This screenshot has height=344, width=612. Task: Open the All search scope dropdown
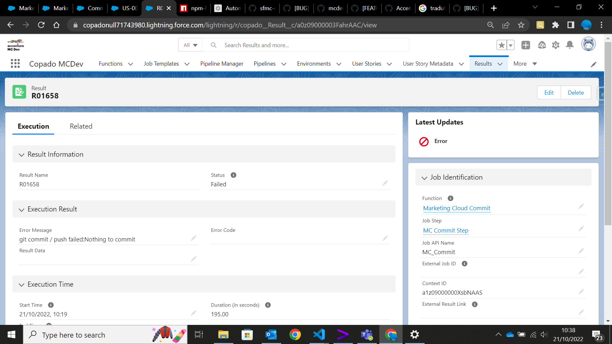tap(190, 45)
